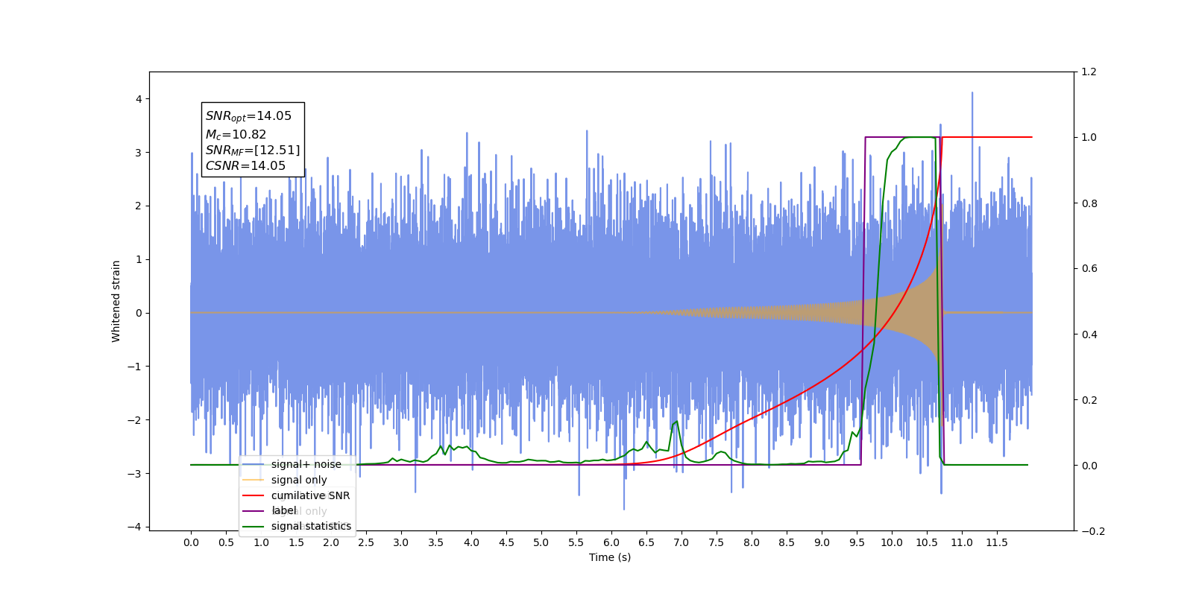Click the 'cumilative SNR' legend label

coord(310,495)
